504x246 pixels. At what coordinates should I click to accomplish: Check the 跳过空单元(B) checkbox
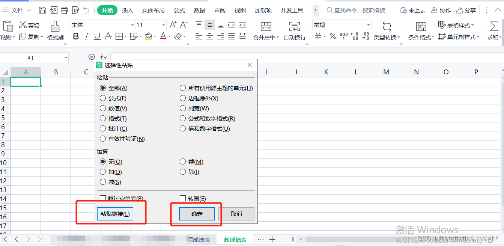coord(122,198)
